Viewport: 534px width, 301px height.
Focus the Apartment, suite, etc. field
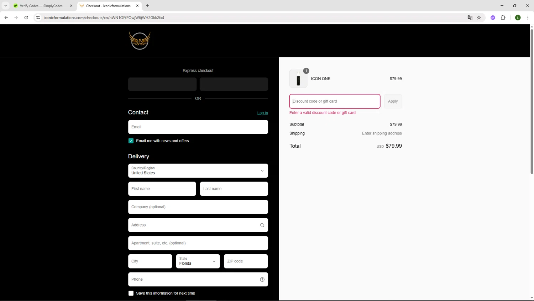pyautogui.click(x=198, y=243)
